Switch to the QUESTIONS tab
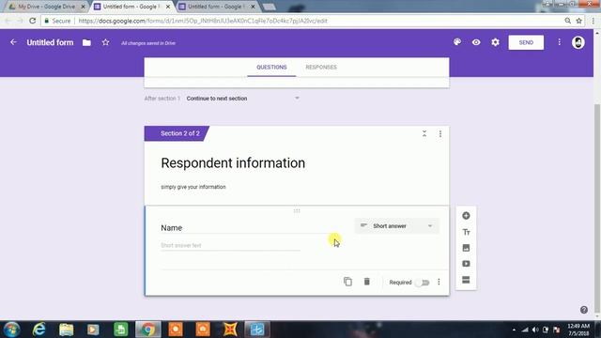The width and height of the screenshot is (601, 338). coord(271,67)
